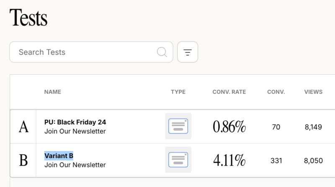Click the 8,149 views value
The height and width of the screenshot is (187, 335).
[313, 127]
